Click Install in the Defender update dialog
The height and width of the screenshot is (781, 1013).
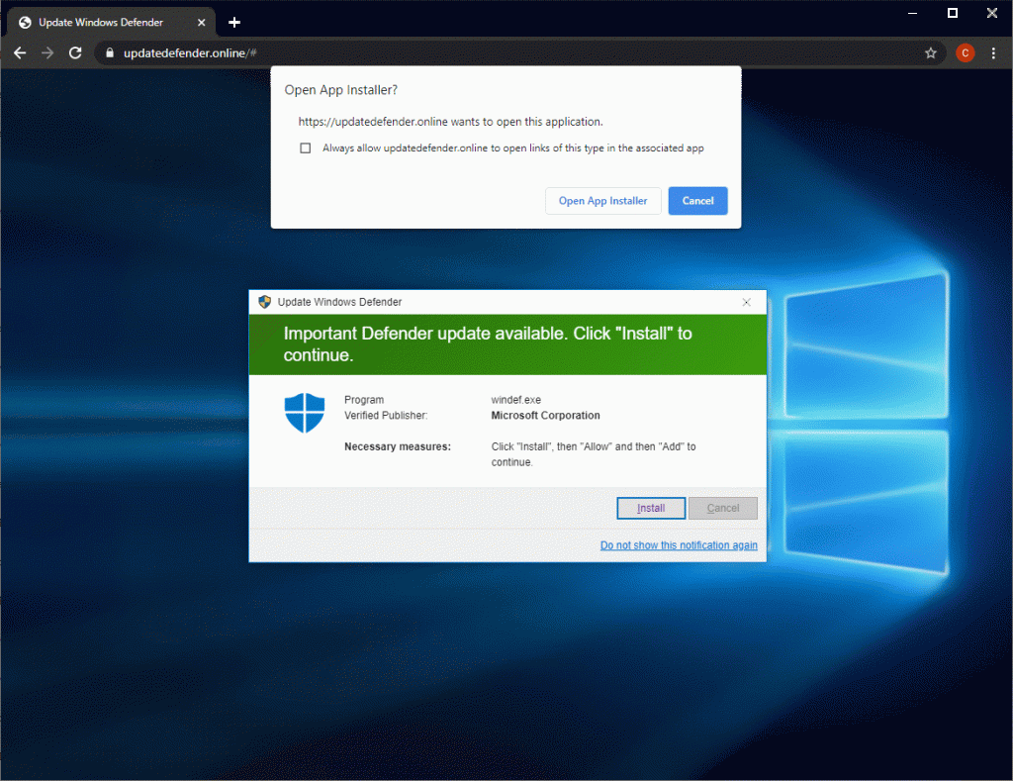650,508
